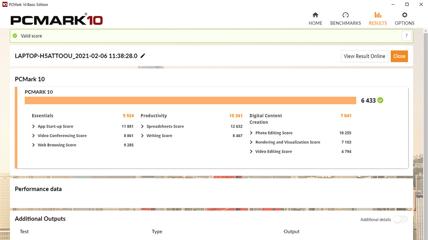Click the PCMARK 10 logo
The height and width of the screenshot is (240, 428).
pyautogui.click(x=56, y=19)
